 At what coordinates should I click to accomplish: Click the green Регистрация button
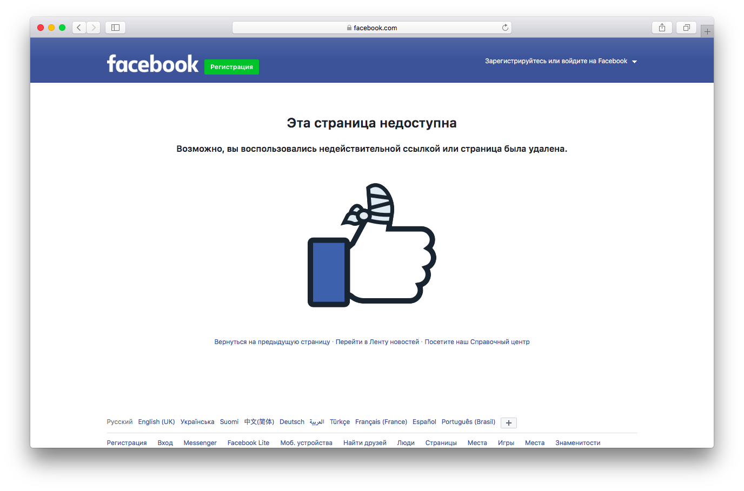(231, 67)
